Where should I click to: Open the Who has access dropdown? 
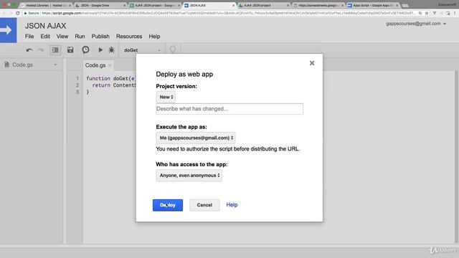pos(189,176)
